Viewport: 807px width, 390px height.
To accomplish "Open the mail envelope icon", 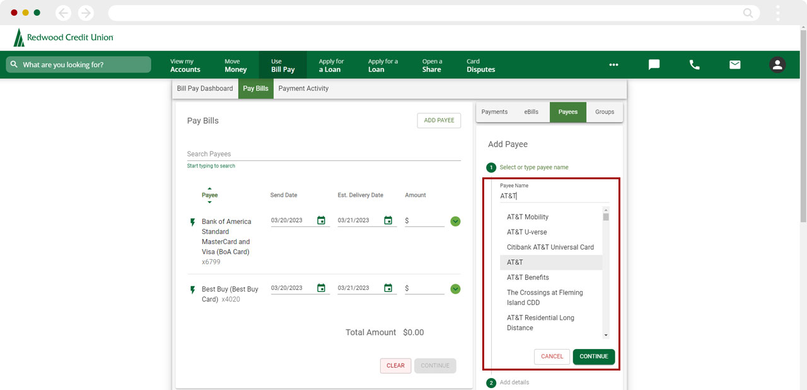I will (x=734, y=65).
